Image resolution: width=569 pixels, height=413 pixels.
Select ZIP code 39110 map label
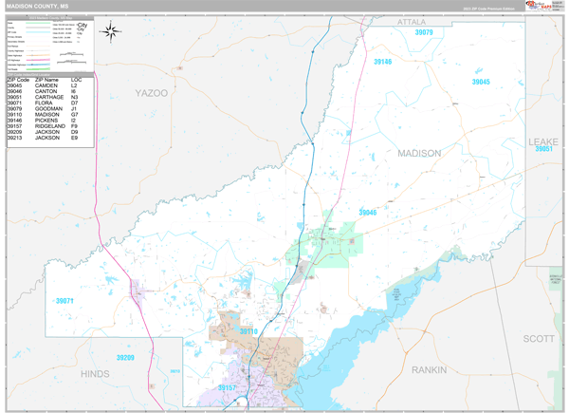pos(248,331)
